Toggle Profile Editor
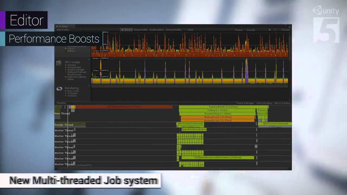347x195 pixels. coord(157,30)
